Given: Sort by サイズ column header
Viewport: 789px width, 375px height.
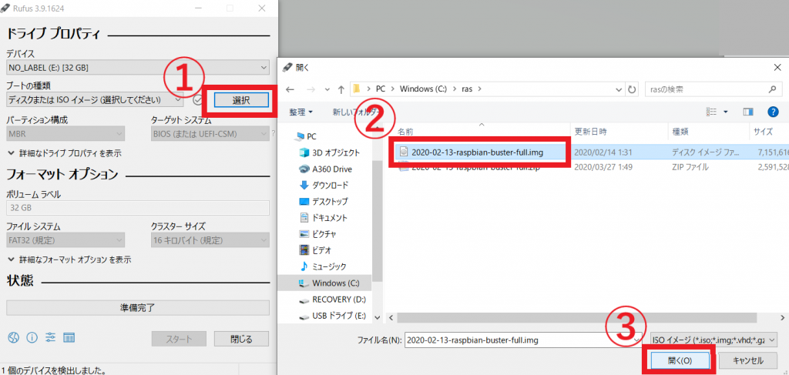Looking at the screenshot, I should tap(763, 132).
